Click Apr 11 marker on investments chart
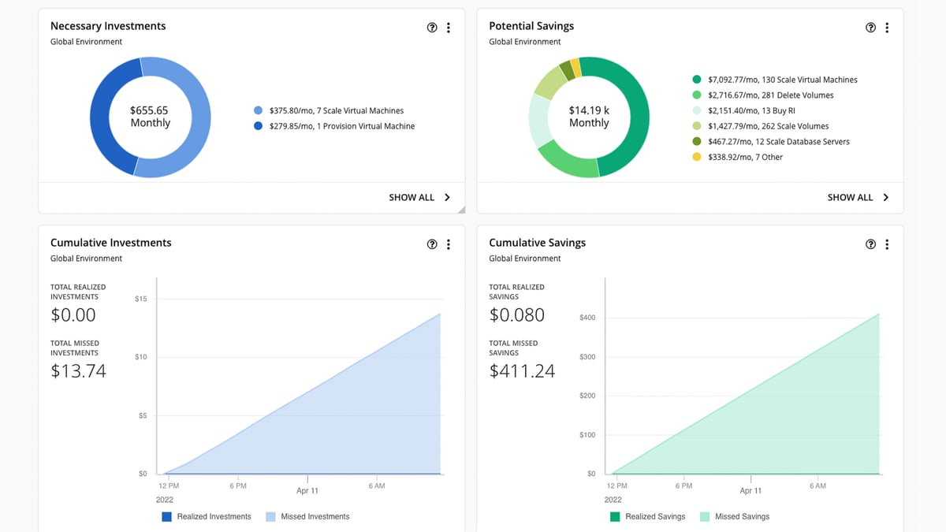The width and height of the screenshot is (946, 532). coord(307,490)
